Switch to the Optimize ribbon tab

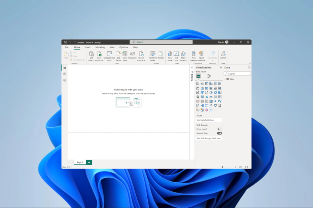point(124,47)
